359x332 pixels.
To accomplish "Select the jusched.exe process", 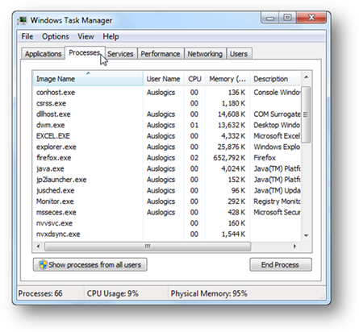I will pos(167,190).
